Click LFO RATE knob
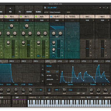Viewport: 111px width, 111px height. (64, 90)
